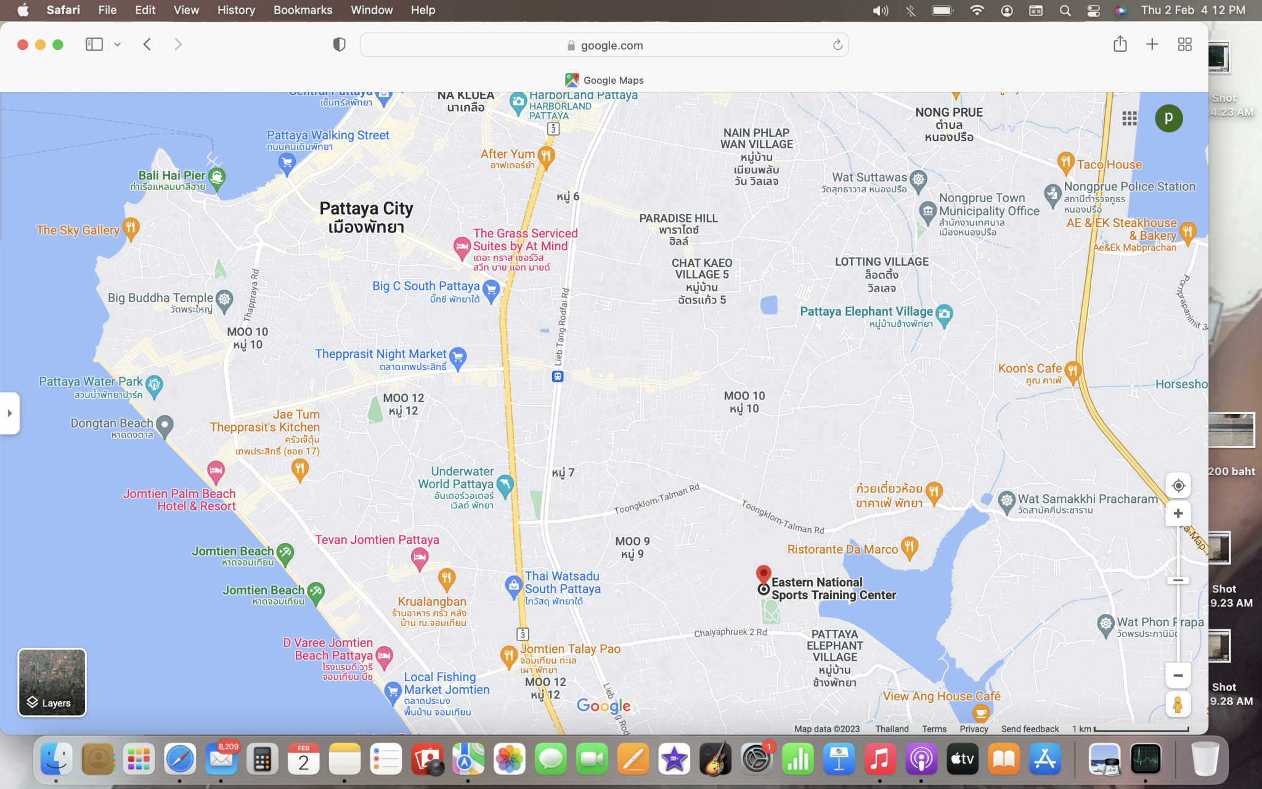Click the Safari Share icon
The height and width of the screenshot is (789, 1262).
pos(1120,44)
